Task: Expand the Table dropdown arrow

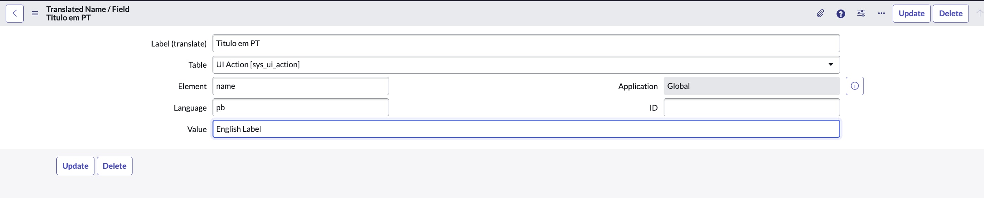Action: [x=830, y=64]
